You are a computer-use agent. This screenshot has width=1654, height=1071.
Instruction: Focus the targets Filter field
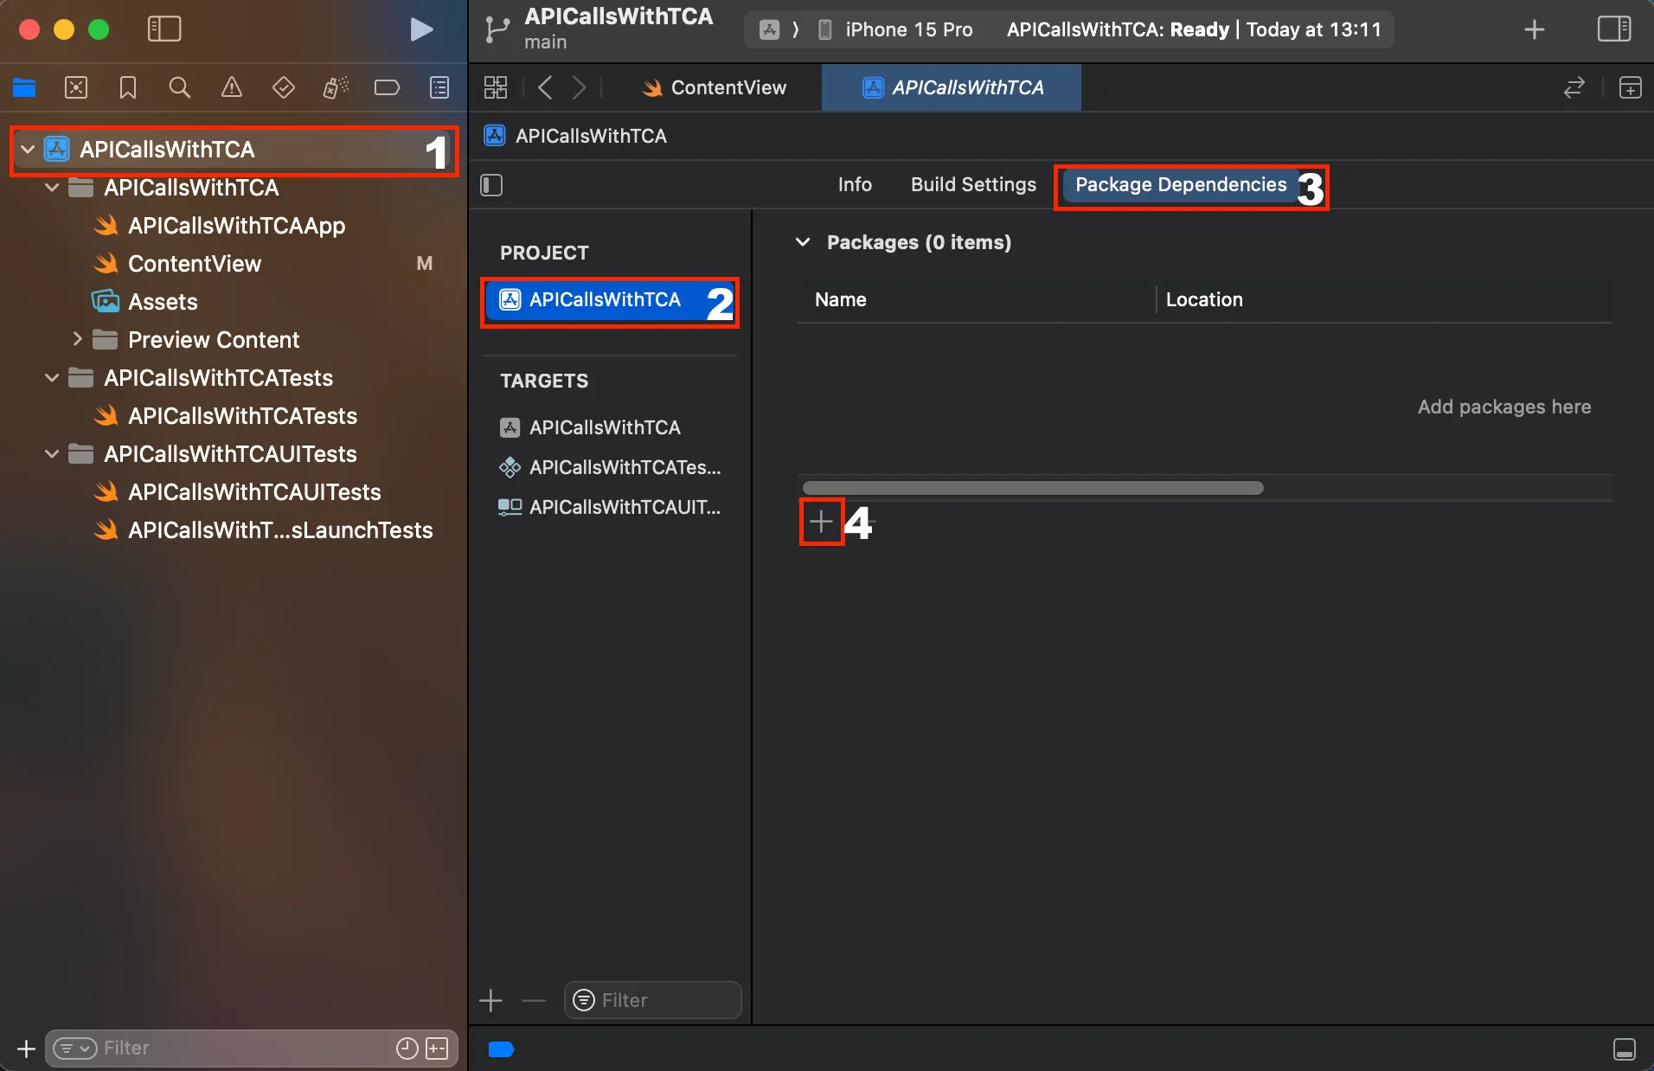(x=653, y=1000)
